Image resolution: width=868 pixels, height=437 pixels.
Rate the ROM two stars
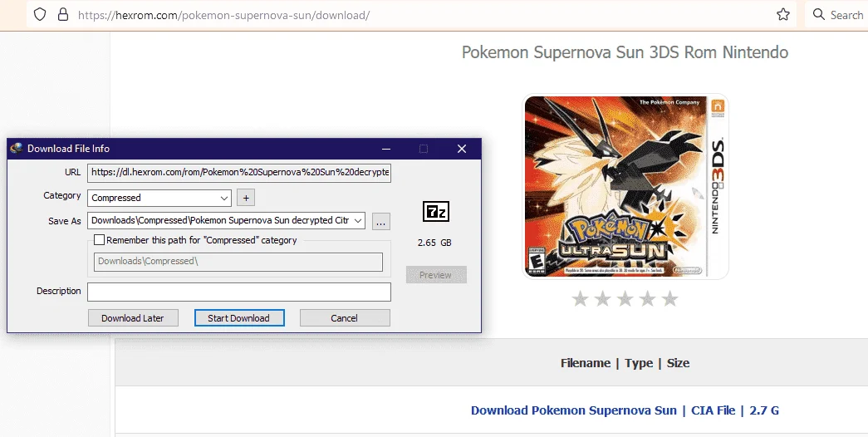(x=602, y=299)
